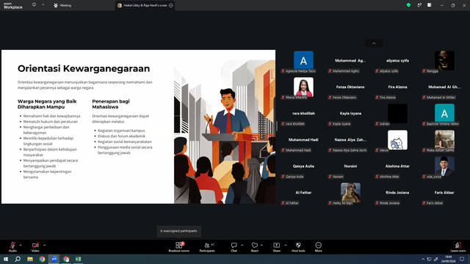
Task: Click Alecia's cat avatar tile
Action: pos(397,141)
